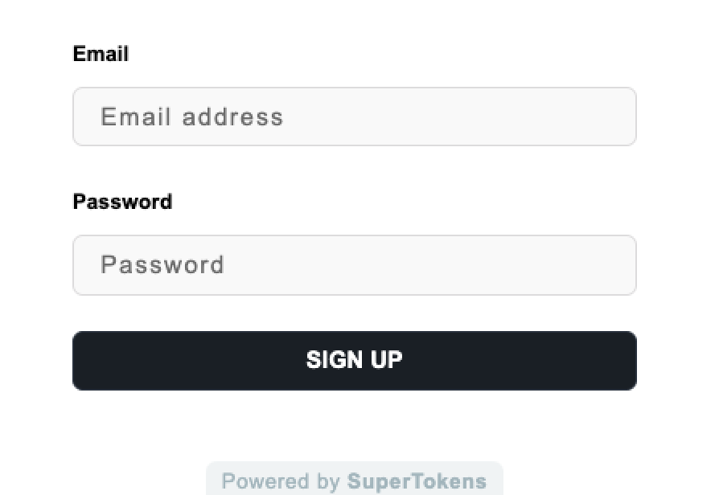Visit SuperTokens via the footer badge
The width and height of the screenshot is (719, 495).
pos(354,481)
